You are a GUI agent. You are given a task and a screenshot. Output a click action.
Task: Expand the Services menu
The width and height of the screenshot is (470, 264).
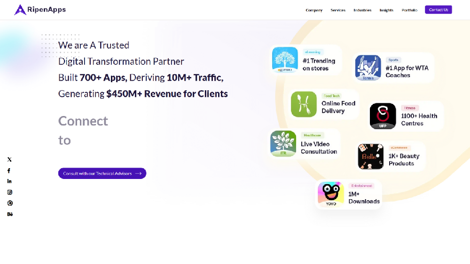click(338, 10)
